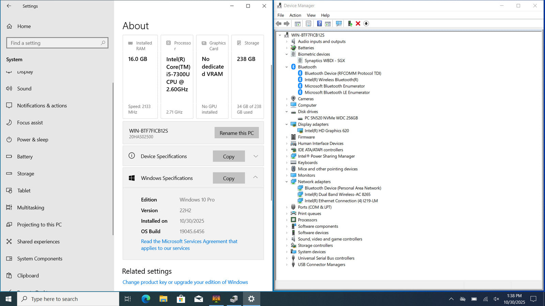Click the Rename this PC button
Image resolution: width=545 pixels, height=306 pixels.
tap(236, 133)
